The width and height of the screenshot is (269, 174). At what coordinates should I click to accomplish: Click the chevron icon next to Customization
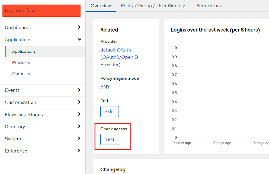(79, 102)
